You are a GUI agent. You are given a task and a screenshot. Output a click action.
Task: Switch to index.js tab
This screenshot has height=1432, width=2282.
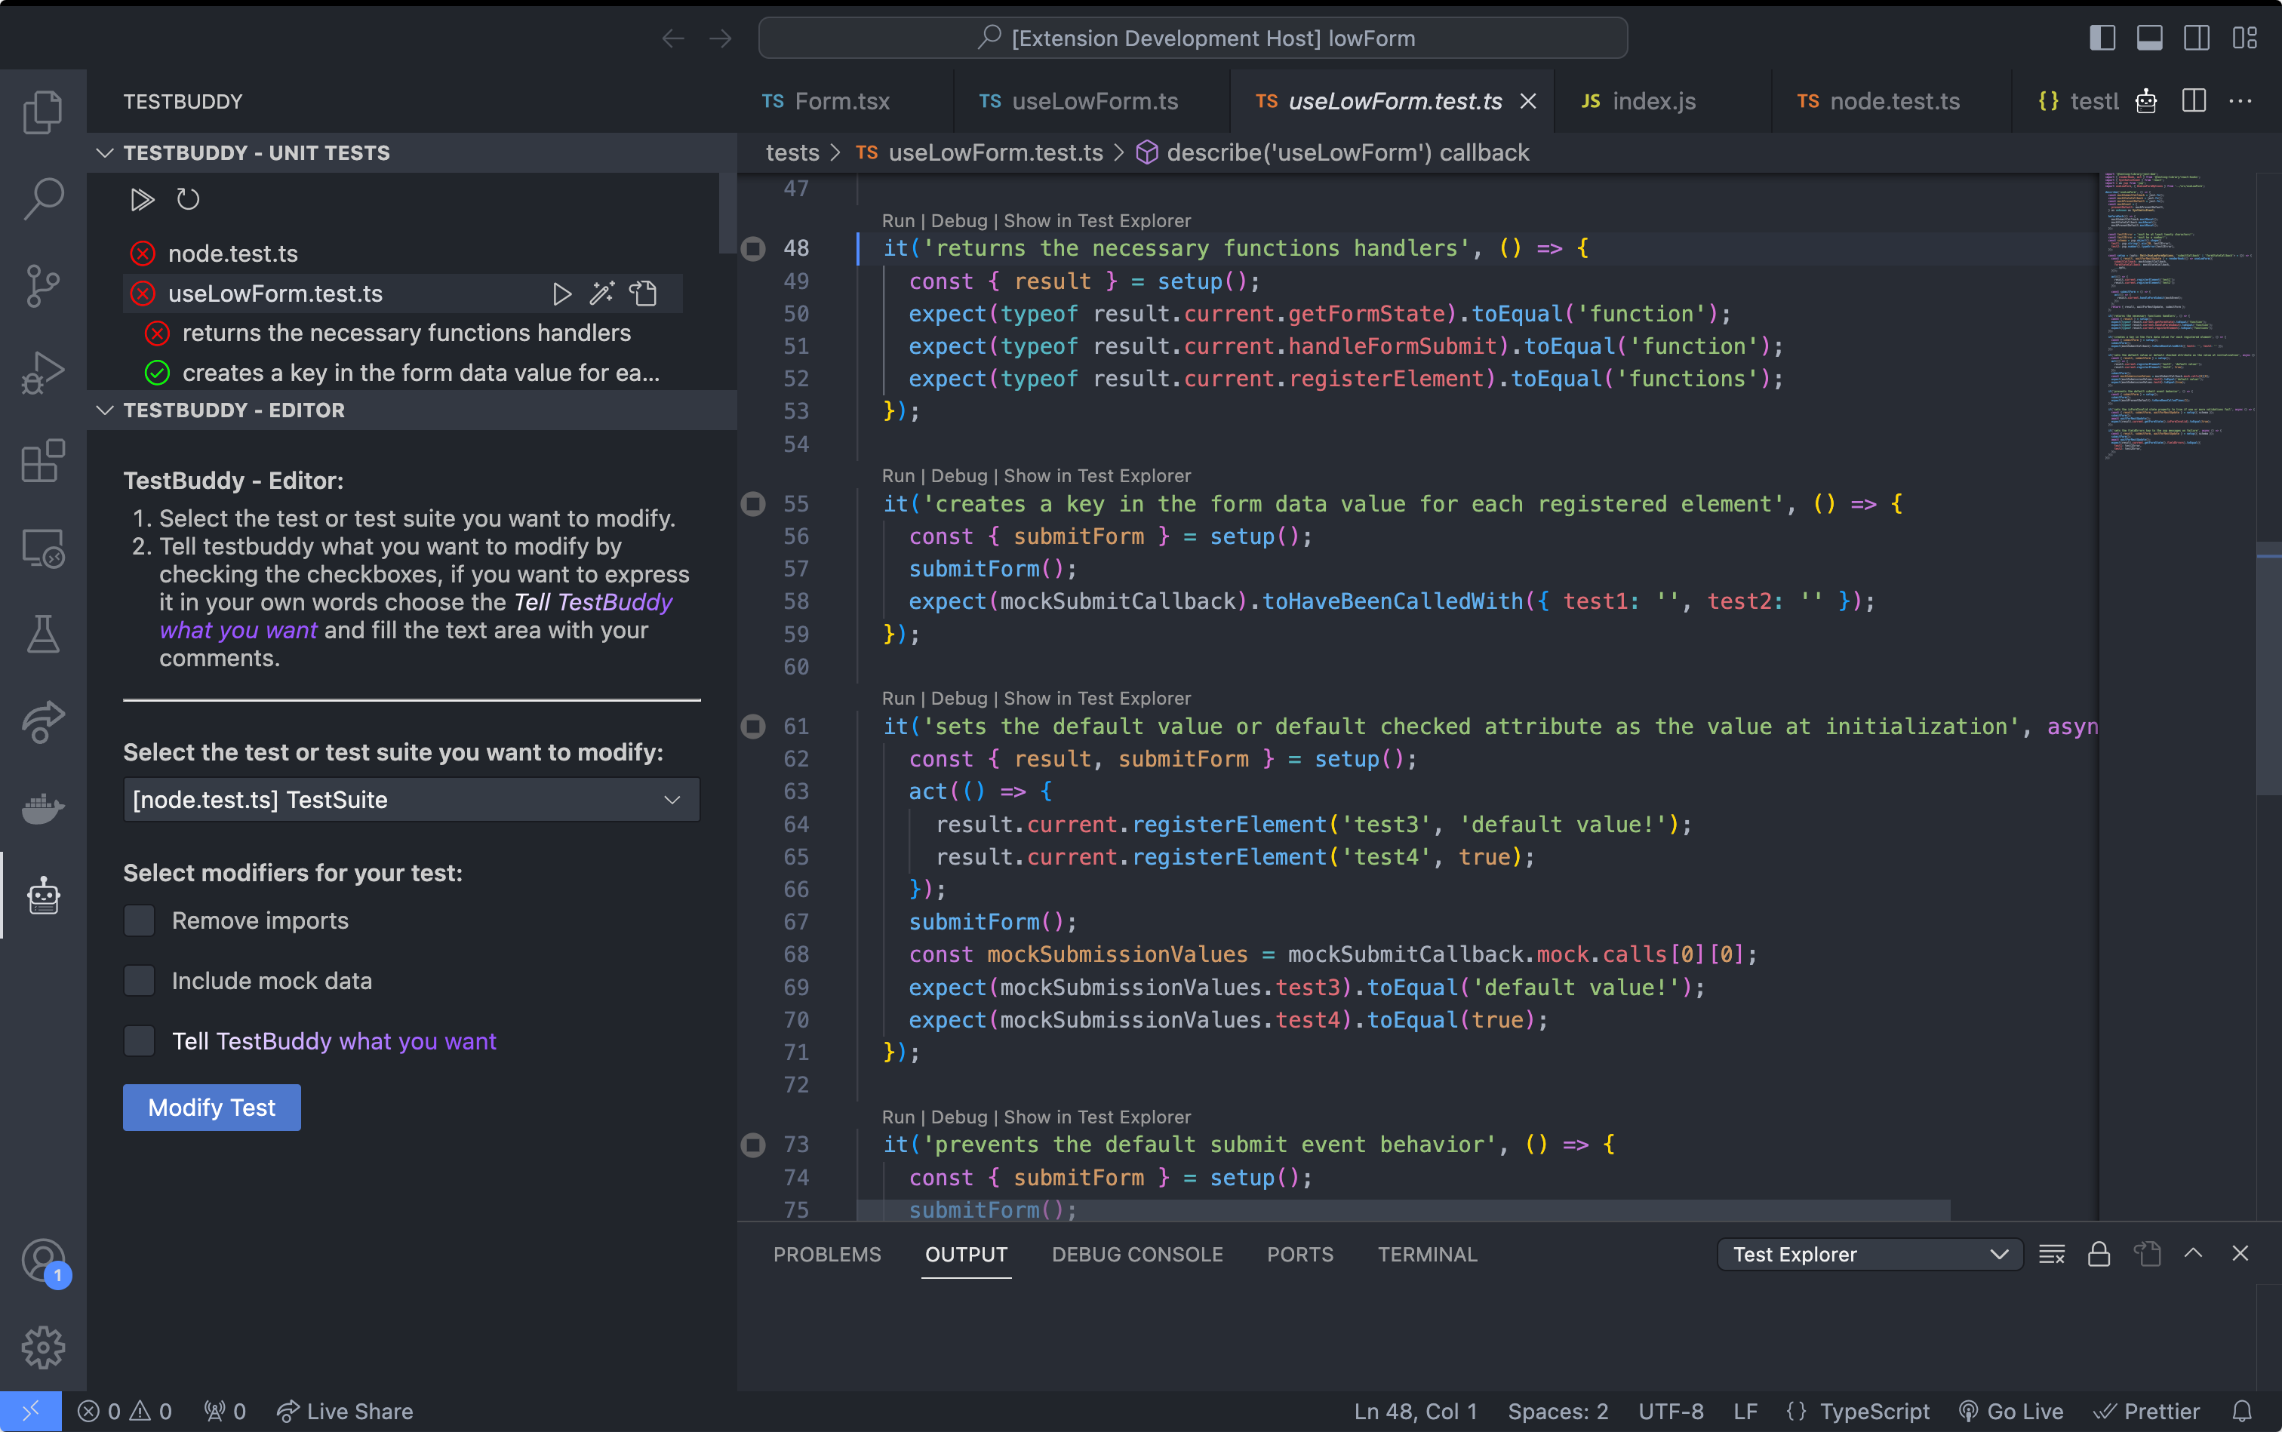point(1639,101)
